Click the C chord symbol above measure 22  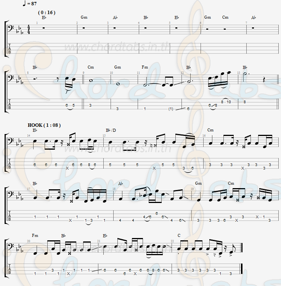coord(179,235)
